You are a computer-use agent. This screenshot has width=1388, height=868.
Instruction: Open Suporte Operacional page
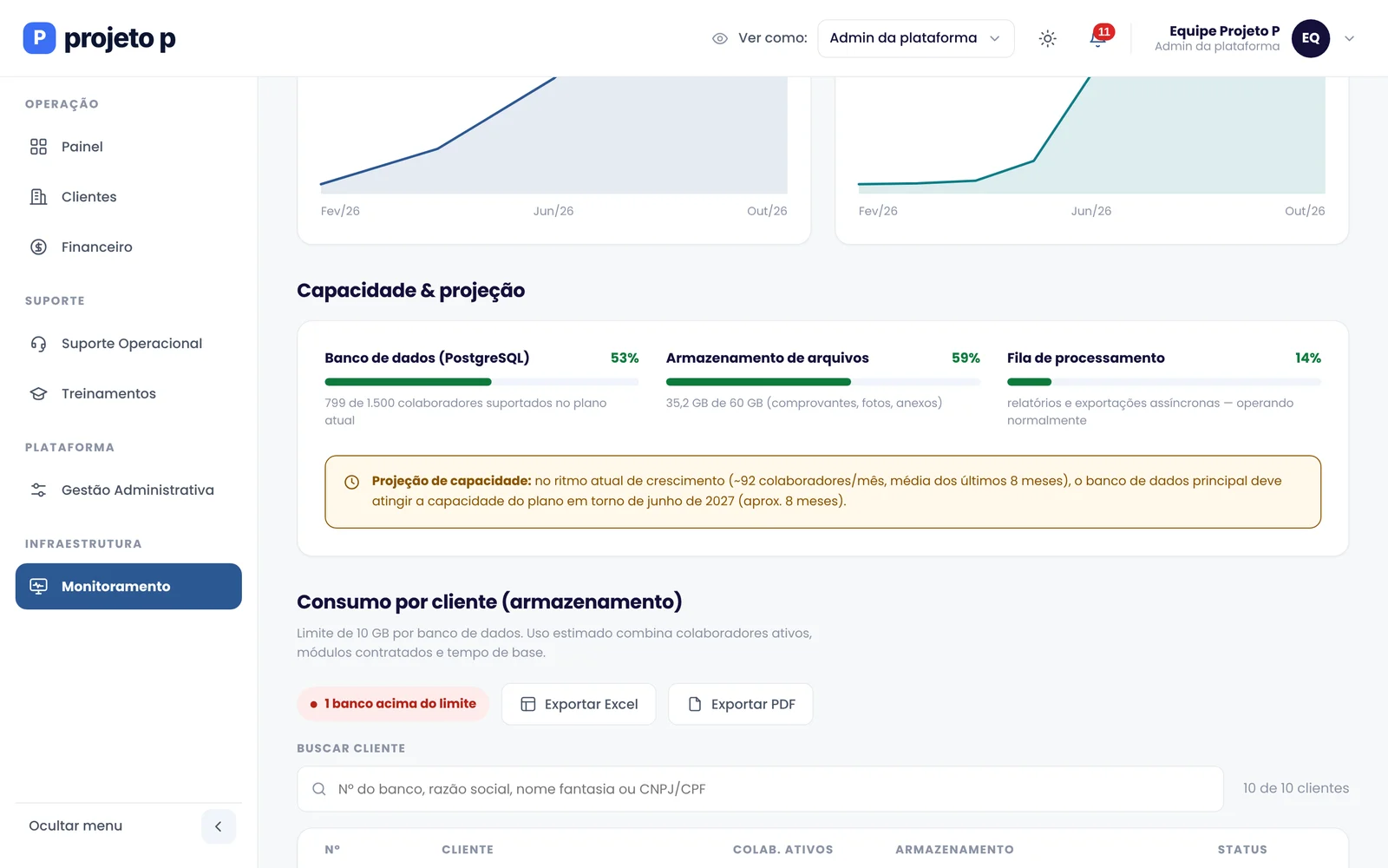pyautogui.click(x=128, y=344)
